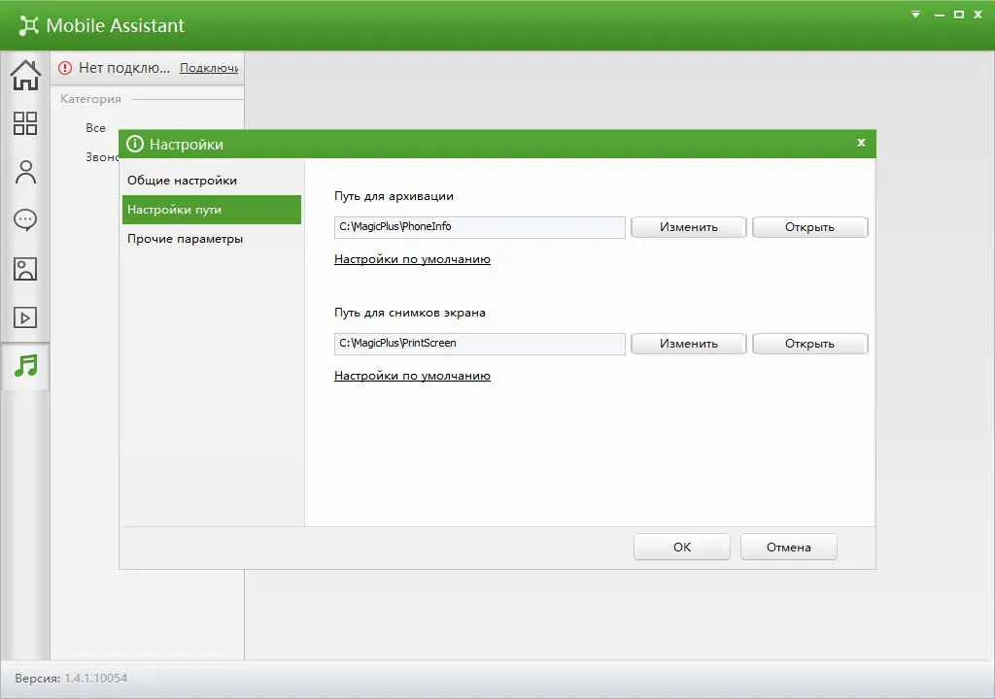Click Открыть for archive path

tap(809, 227)
